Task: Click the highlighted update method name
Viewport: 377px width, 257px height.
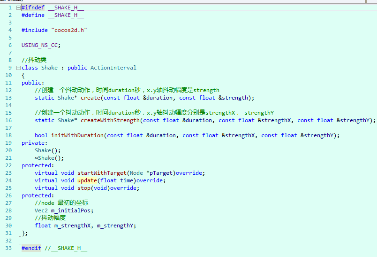Action: pyautogui.click(x=87, y=180)
